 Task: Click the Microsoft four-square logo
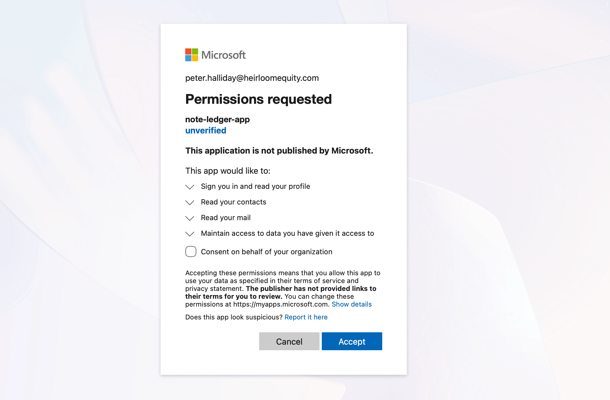point(192,55)
